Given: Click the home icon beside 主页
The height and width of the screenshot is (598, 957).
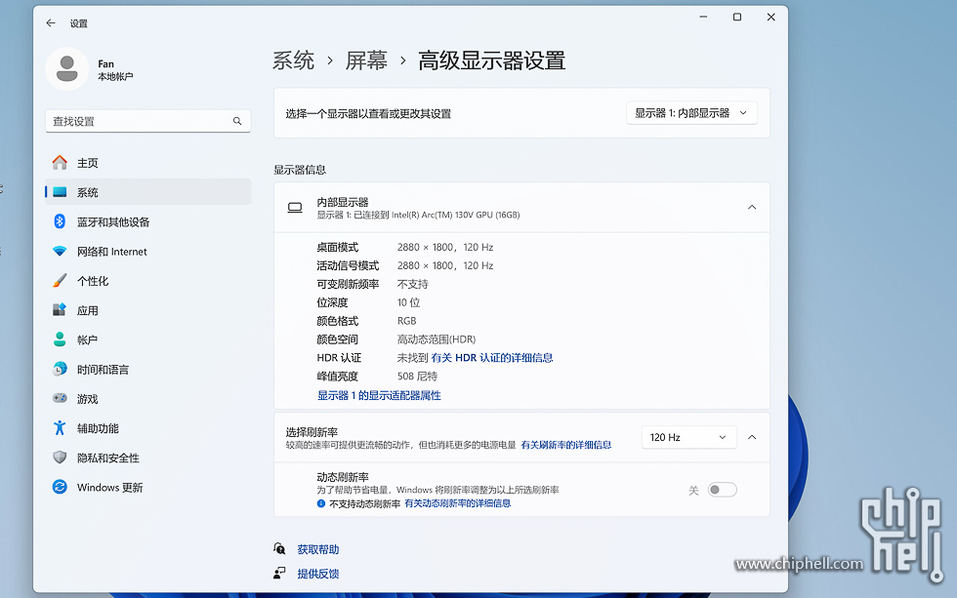Looking at the screenshot, I should point(60,163).
